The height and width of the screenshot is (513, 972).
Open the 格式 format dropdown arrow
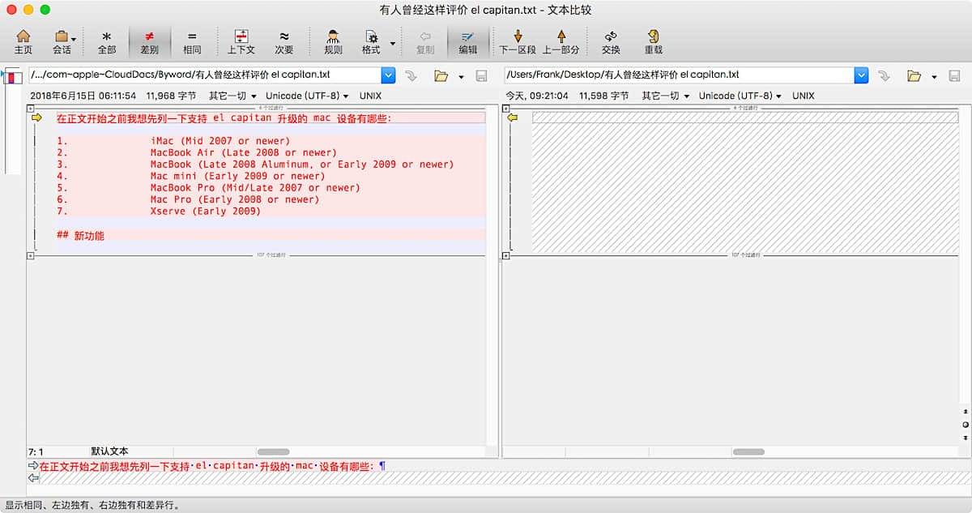point(393,43)
